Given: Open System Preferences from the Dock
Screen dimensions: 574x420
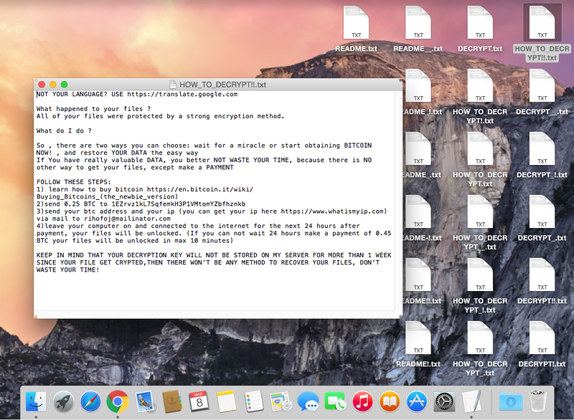Looking at the screenshot, I should (445, 403).
